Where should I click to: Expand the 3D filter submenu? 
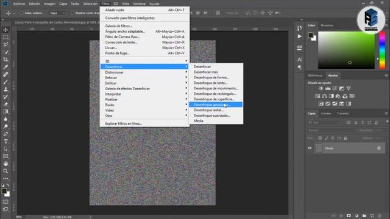144,61
